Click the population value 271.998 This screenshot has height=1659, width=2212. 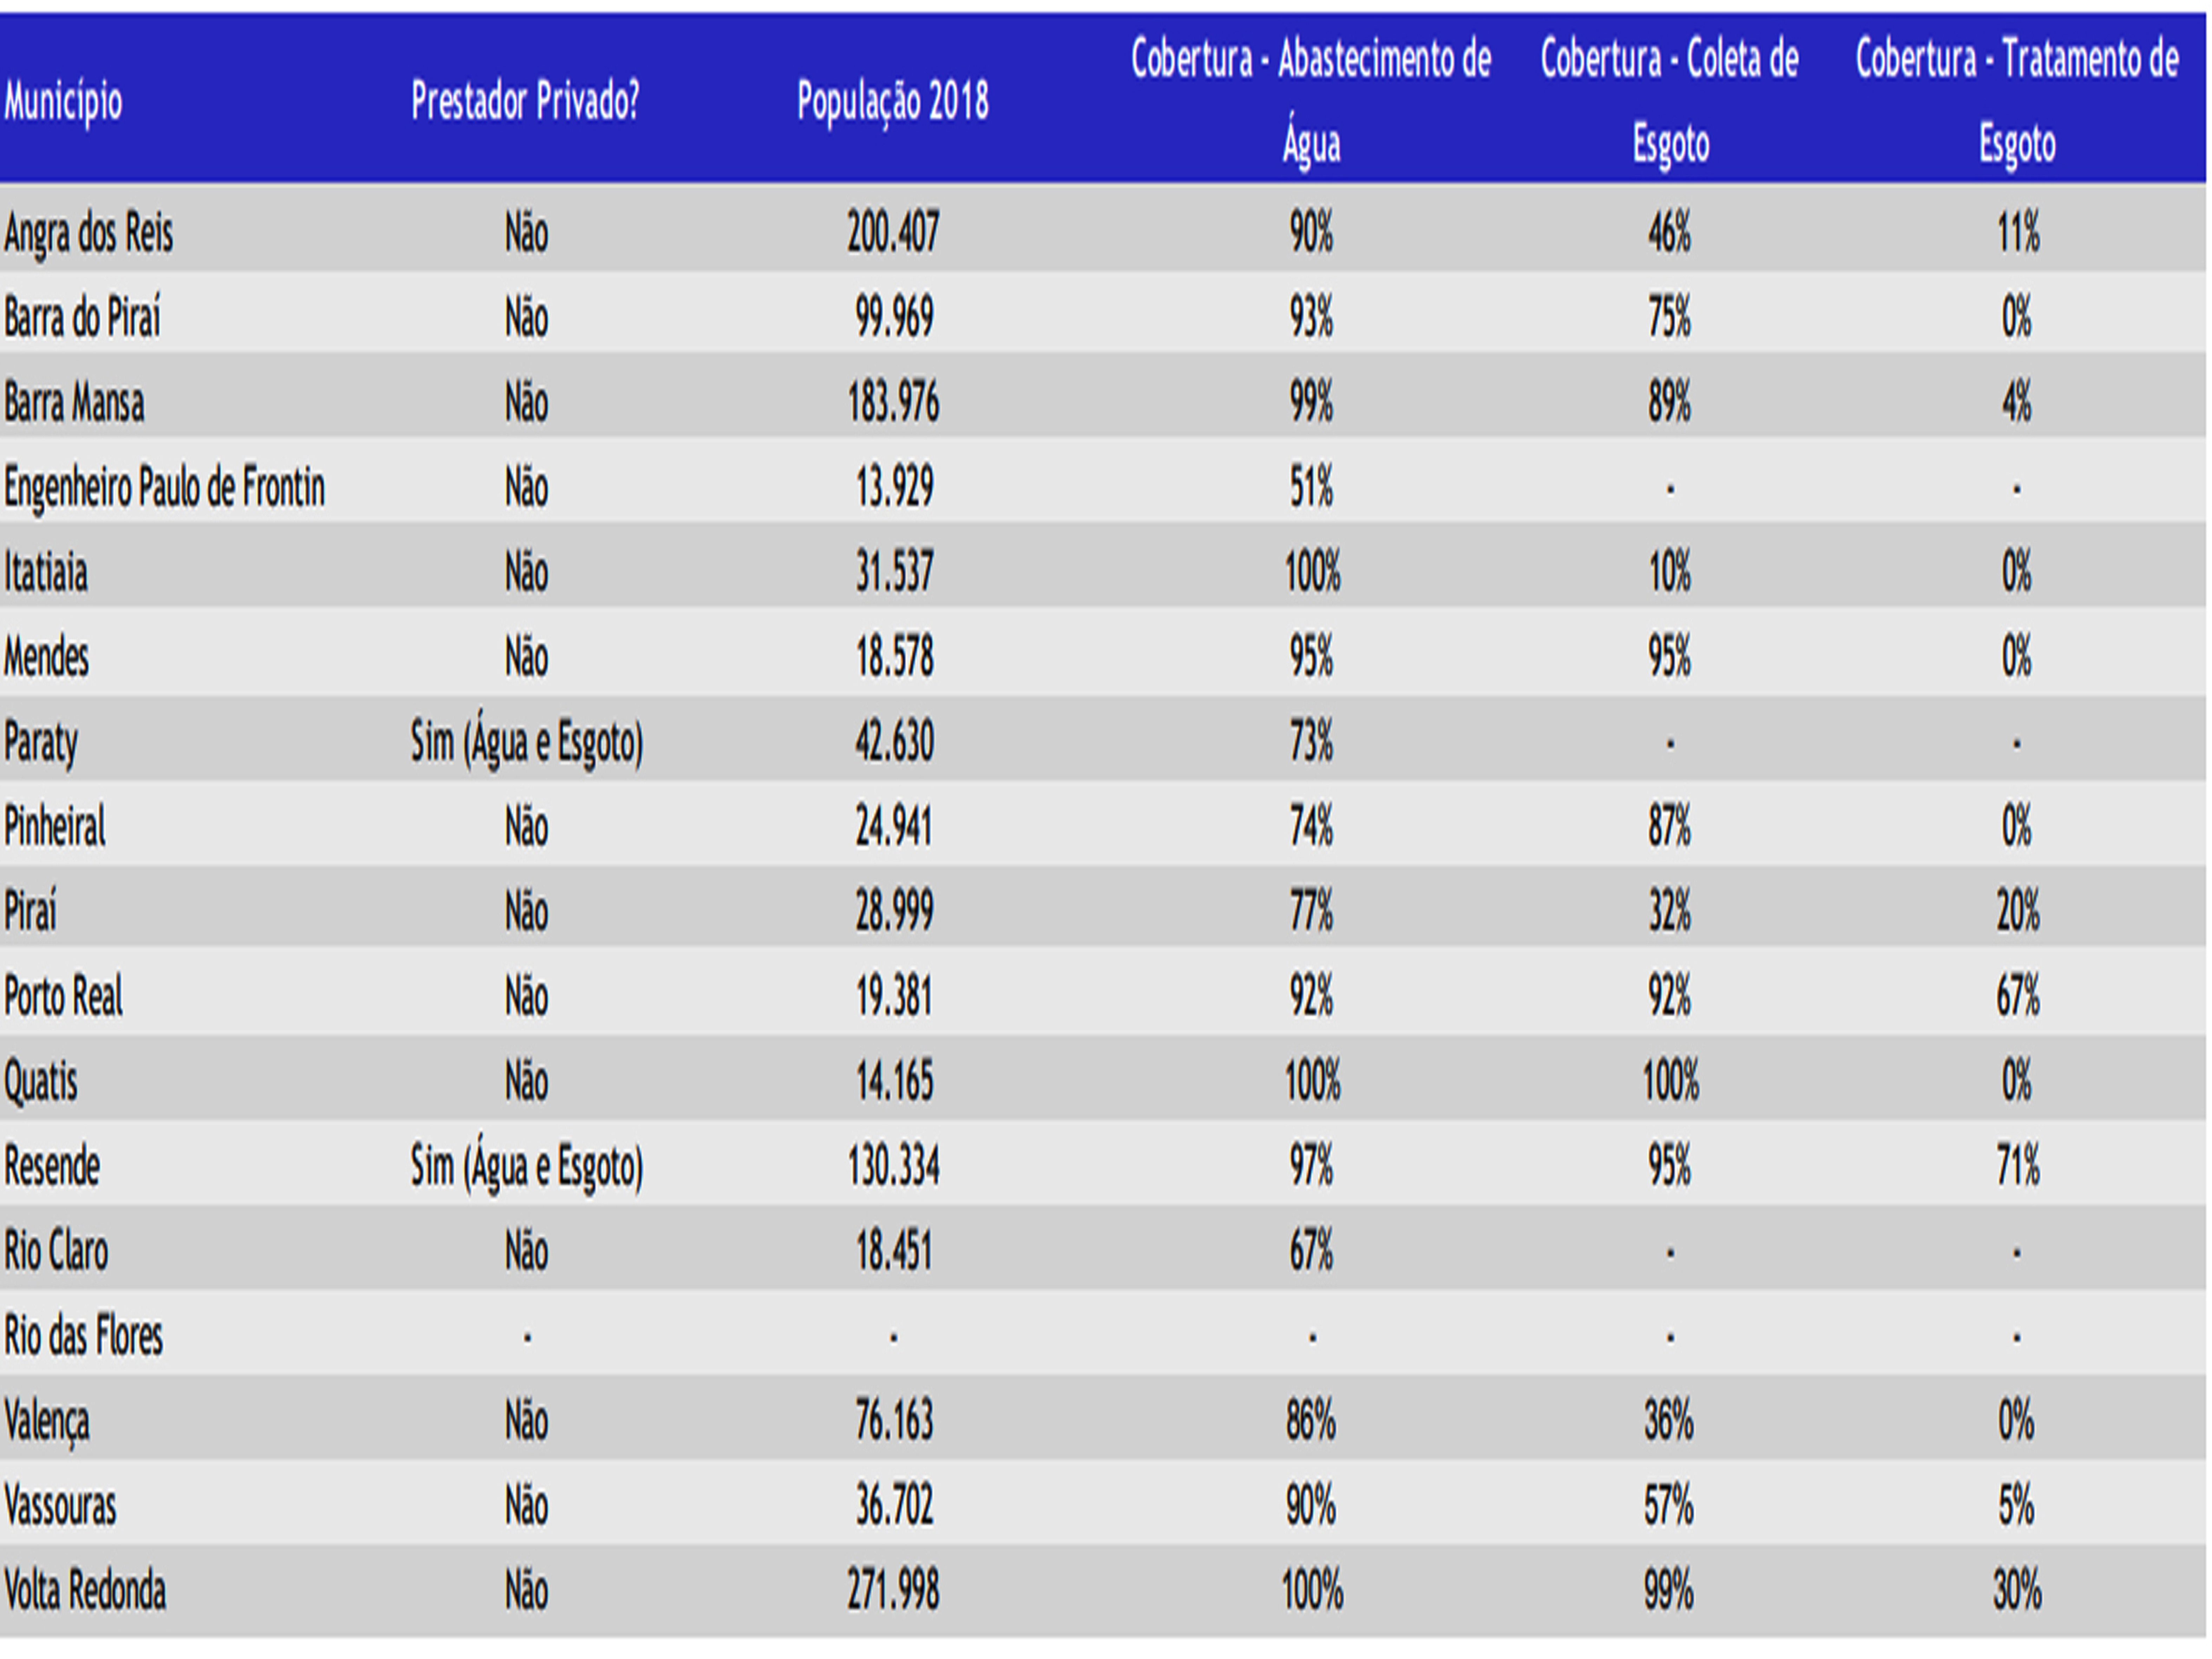tap(893, 1590)
